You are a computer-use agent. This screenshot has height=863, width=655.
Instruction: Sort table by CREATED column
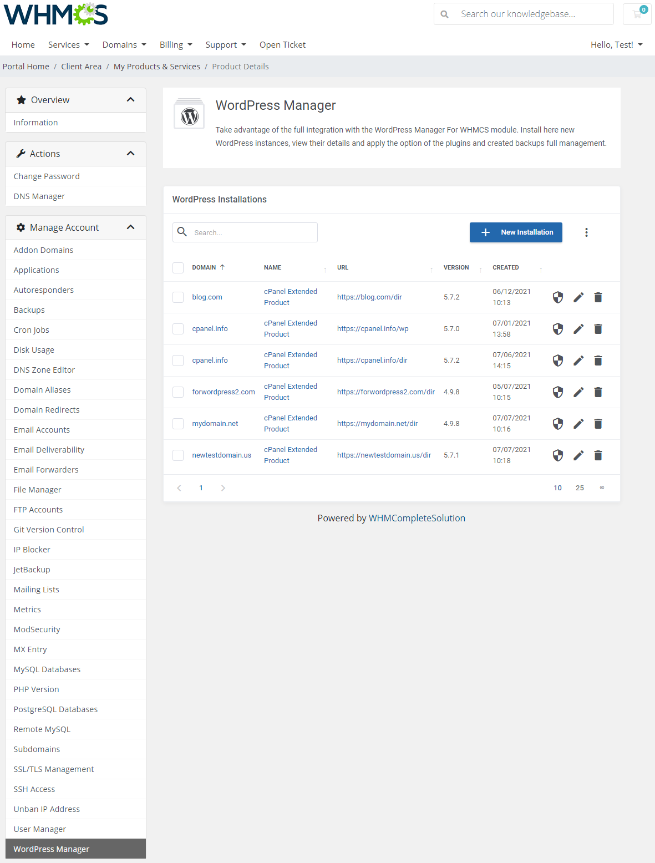(506, 267)
